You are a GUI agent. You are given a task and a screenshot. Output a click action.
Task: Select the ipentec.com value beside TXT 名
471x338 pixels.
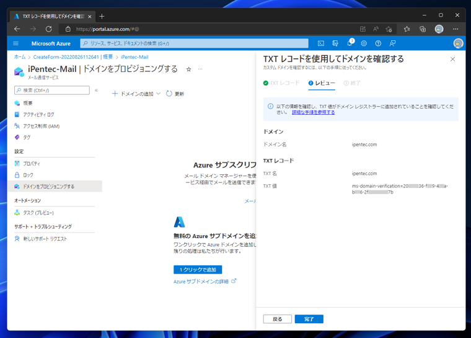pos(364,174)
